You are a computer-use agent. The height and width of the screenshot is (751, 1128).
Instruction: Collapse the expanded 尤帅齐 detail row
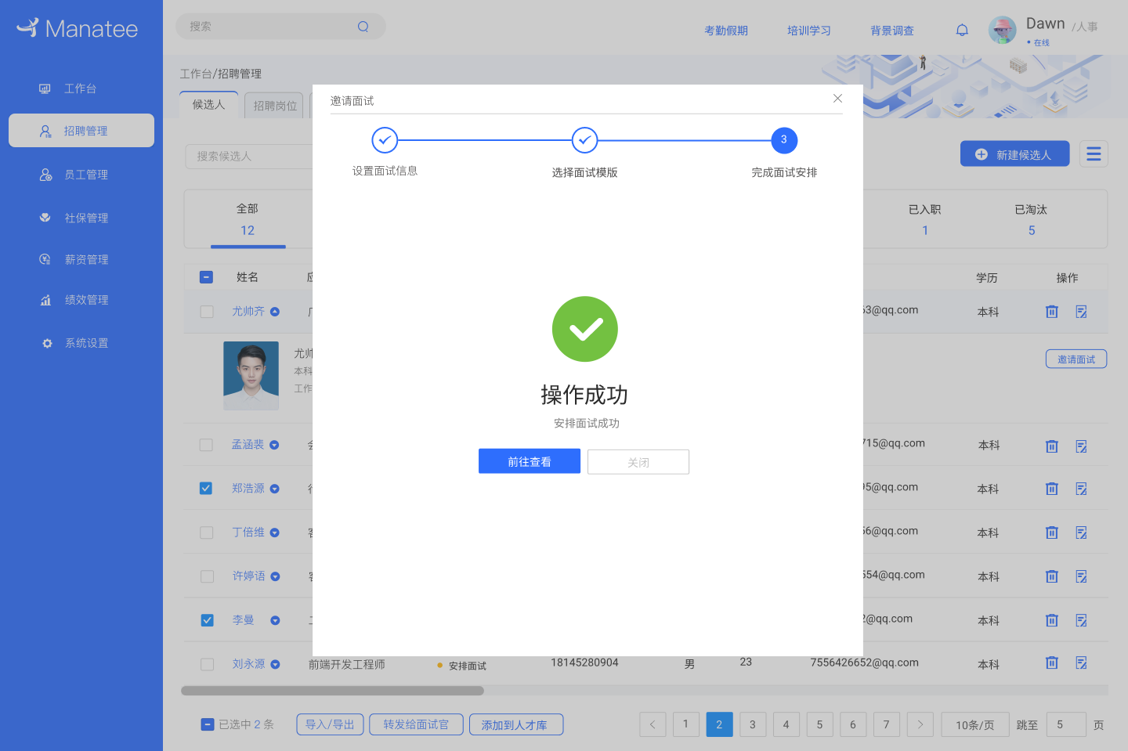click(x=275, y=311)
